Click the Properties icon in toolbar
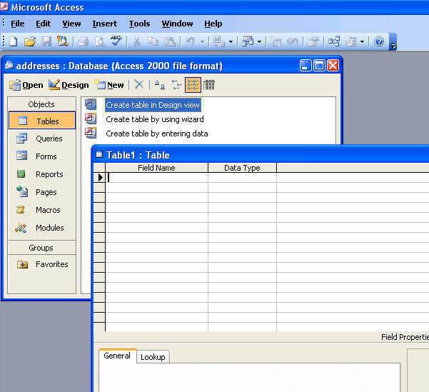Viewport: 429px width, 392px height. 313,41
